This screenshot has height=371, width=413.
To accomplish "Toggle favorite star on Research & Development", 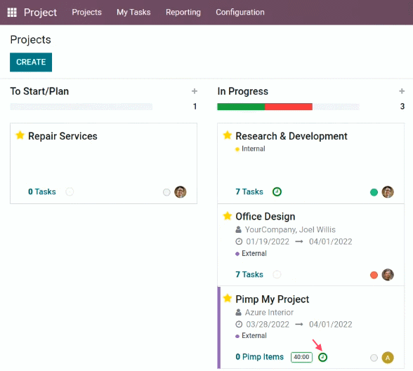I will click(x=228, y=135).
